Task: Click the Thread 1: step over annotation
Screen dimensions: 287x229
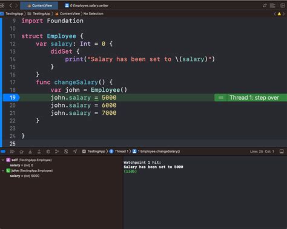Action: coord(254,98)
